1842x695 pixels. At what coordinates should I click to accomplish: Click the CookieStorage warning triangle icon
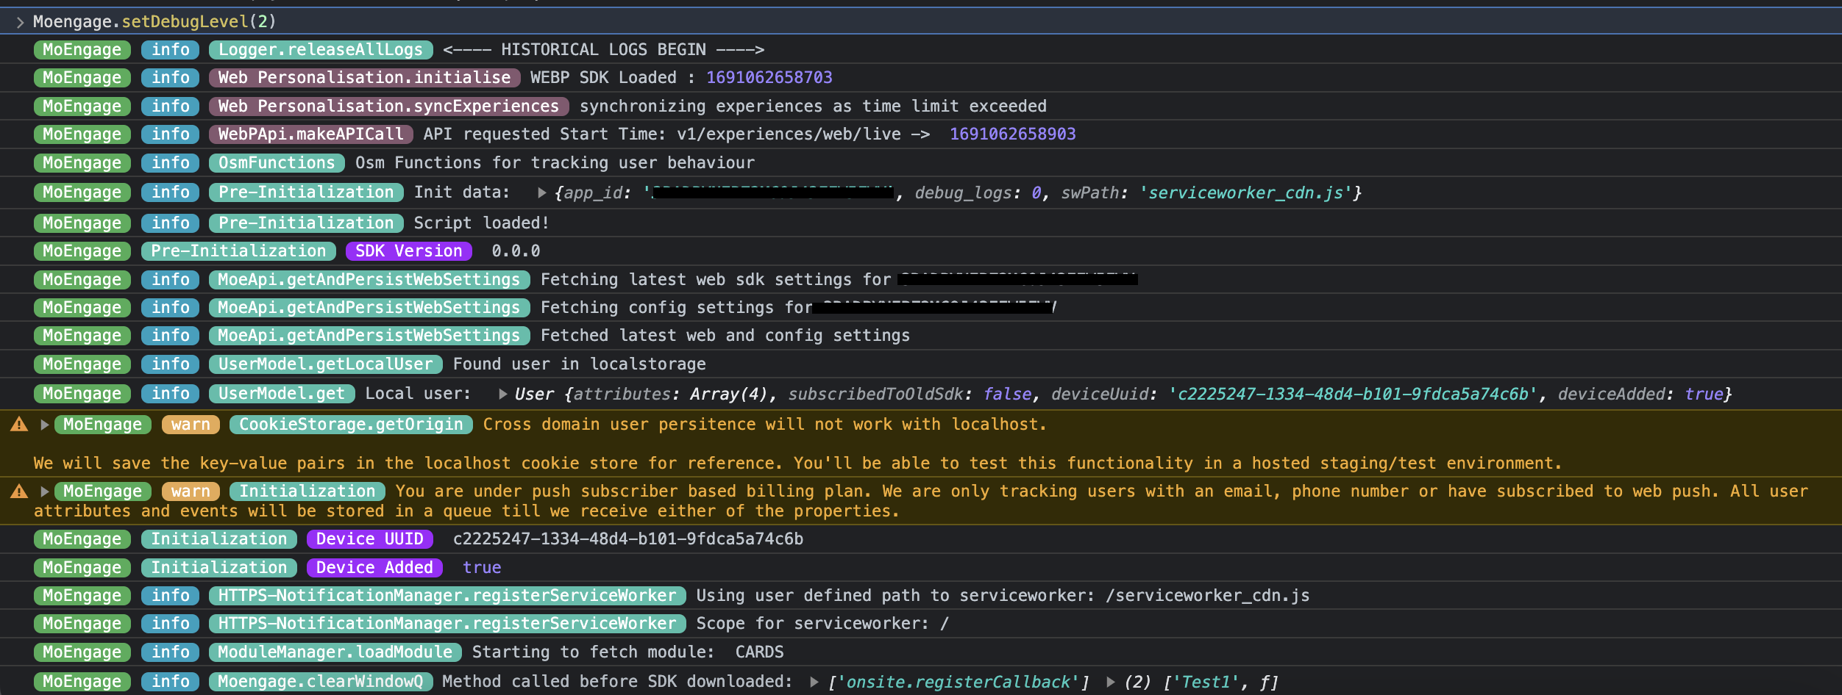(x=19, y=425)
